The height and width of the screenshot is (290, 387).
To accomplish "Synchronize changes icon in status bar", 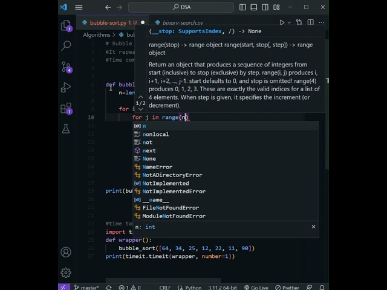I will tap(109, 288).
